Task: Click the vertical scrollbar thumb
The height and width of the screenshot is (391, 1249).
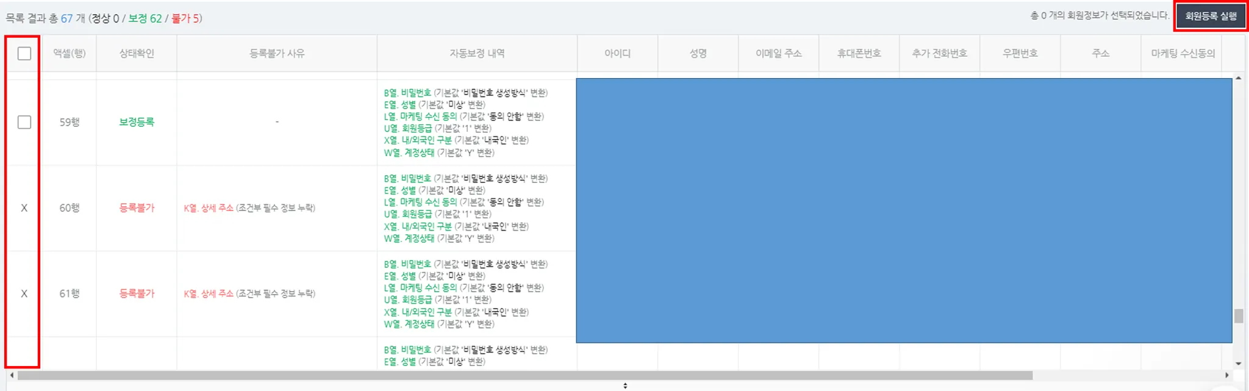Action: click(1238, 316)
